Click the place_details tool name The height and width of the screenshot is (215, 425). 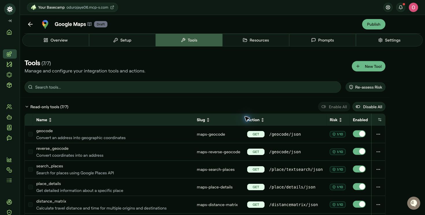pos(49,184)
